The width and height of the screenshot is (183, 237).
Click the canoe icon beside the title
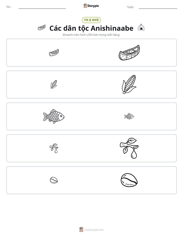click(42, 28)
